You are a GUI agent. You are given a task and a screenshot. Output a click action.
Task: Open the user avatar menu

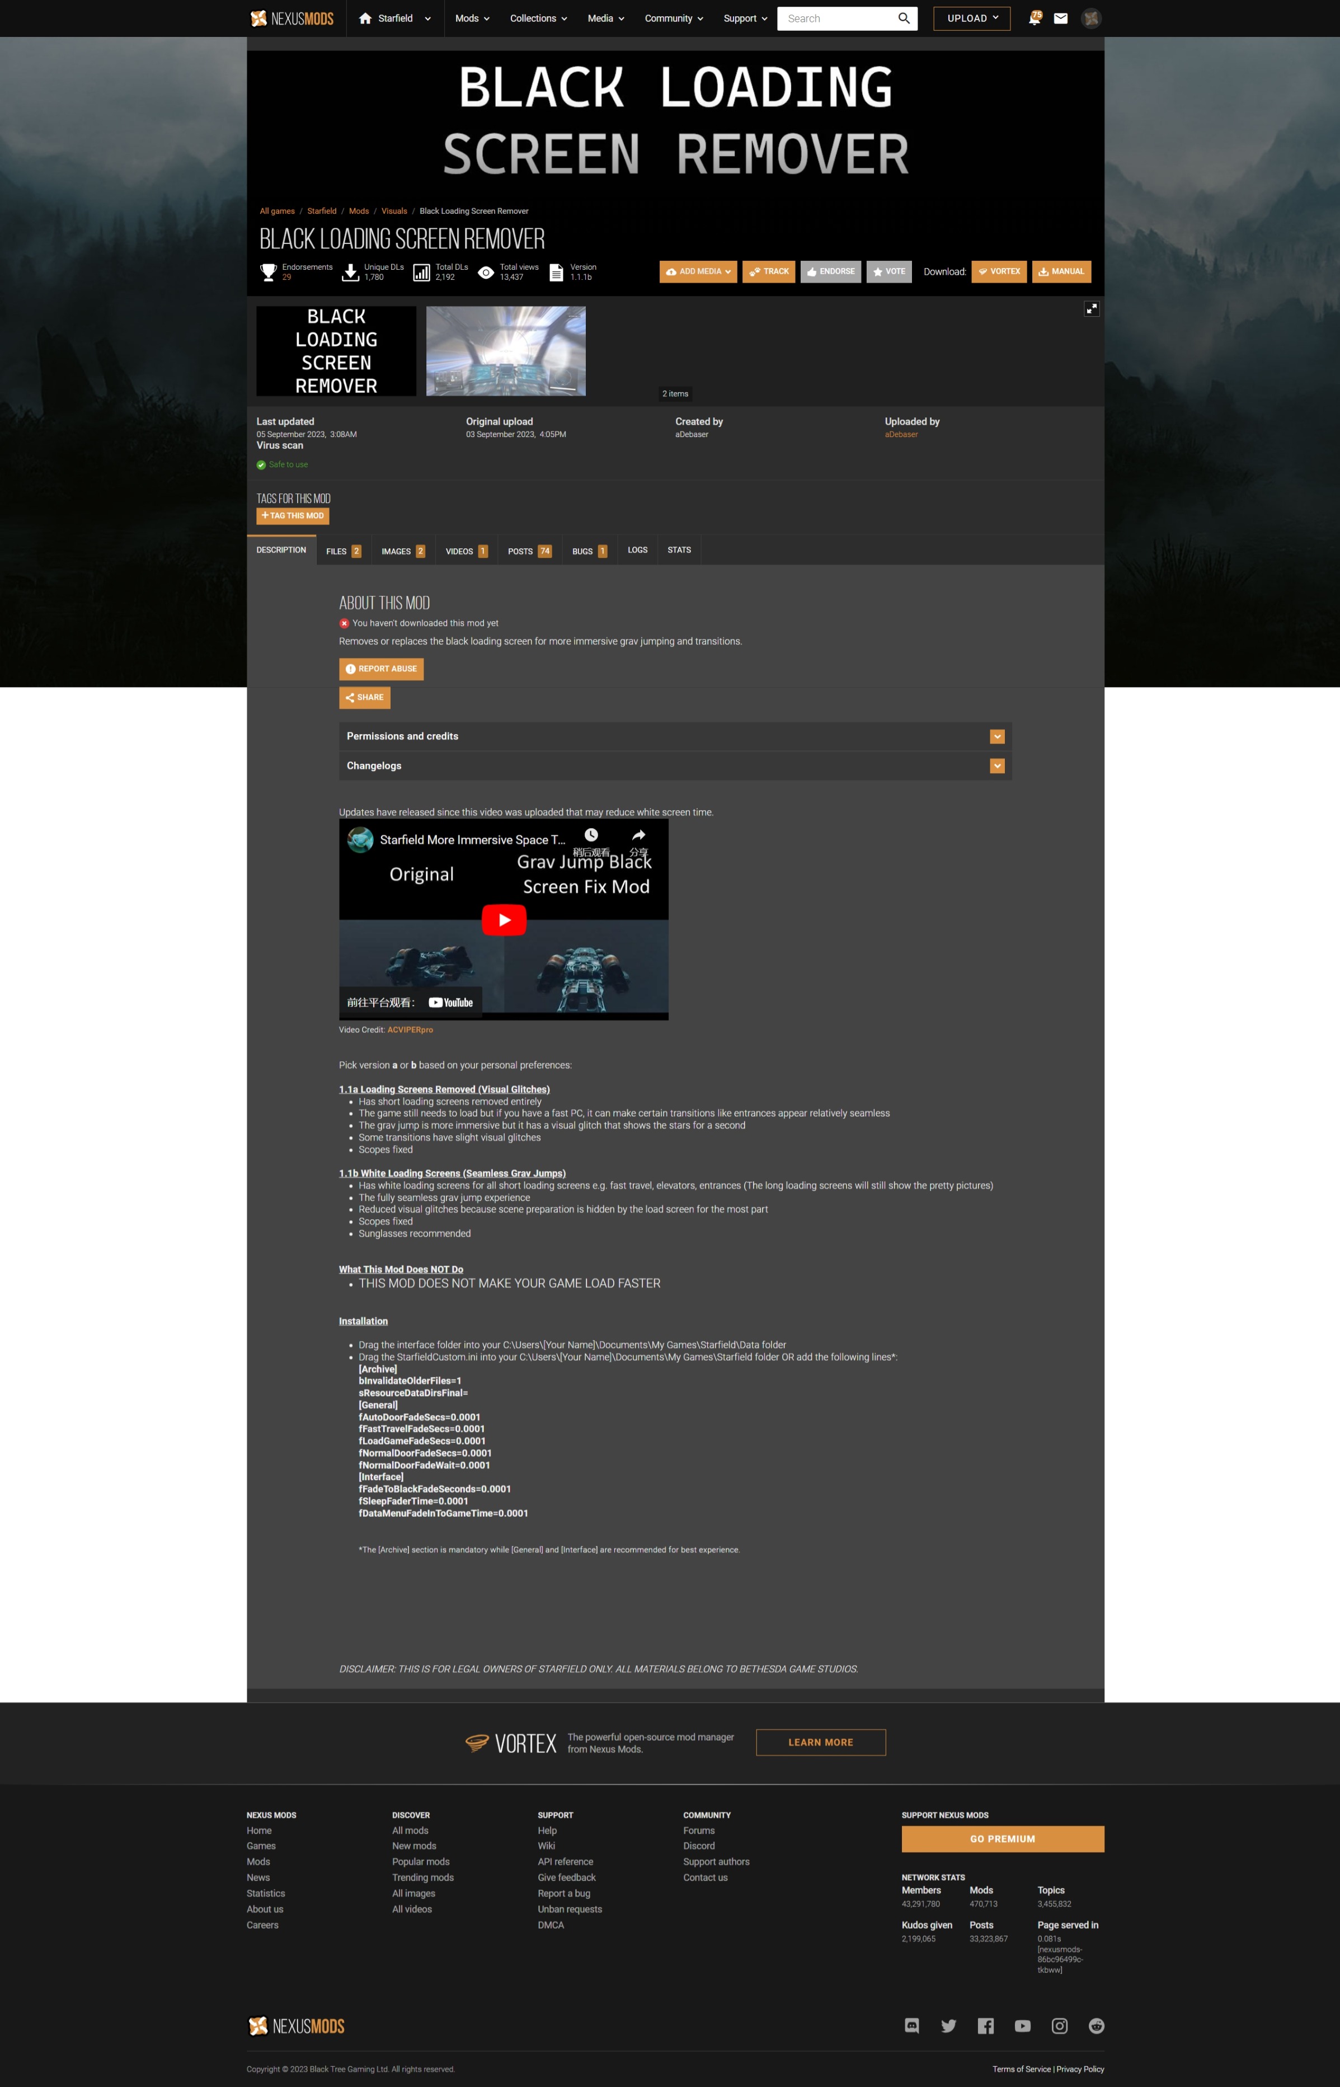[x=1091, y=18]
